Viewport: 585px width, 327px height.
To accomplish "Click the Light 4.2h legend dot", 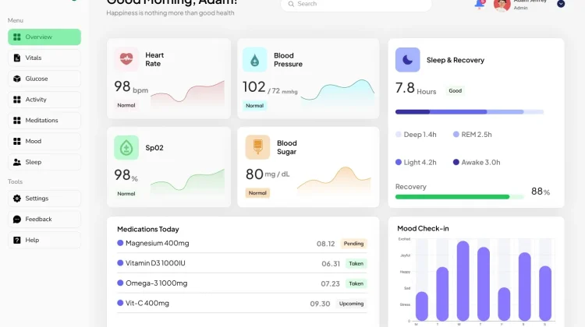I will (399, 163).
